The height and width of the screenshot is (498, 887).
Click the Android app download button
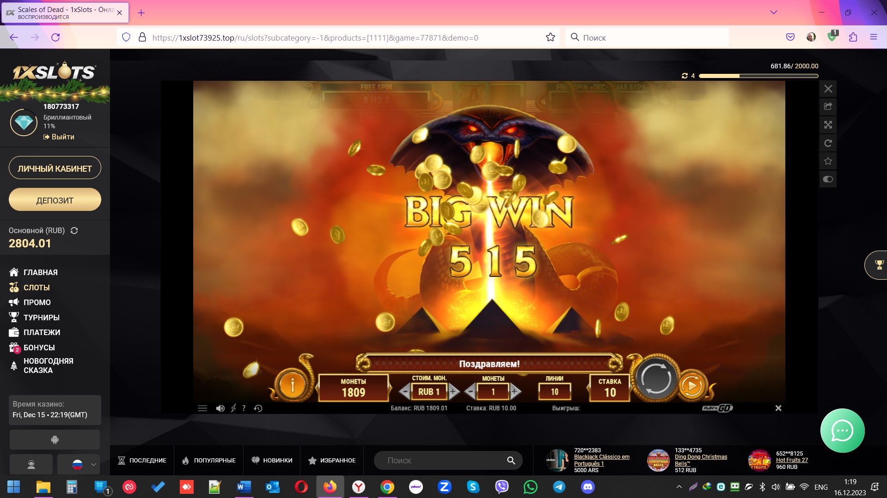coord(55,440)
